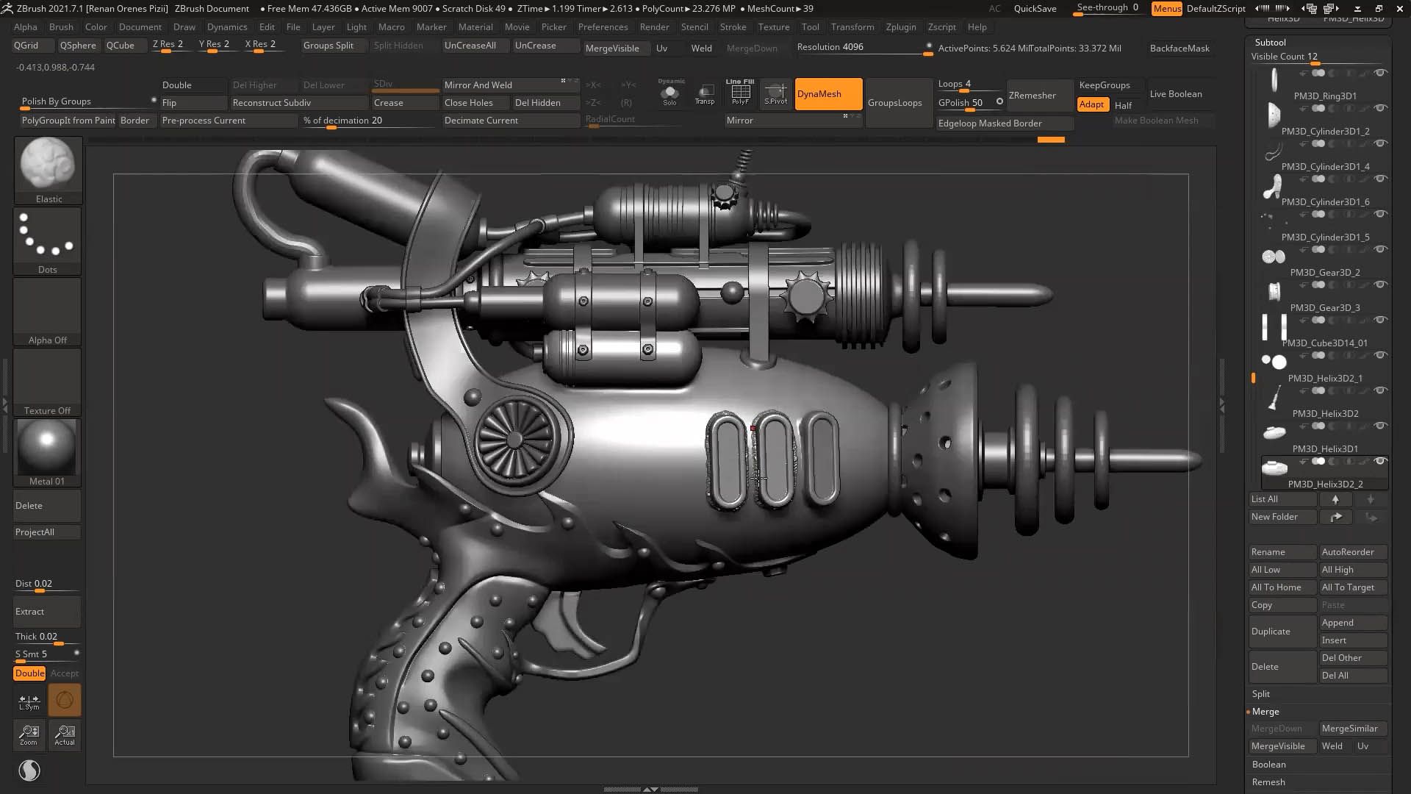1411x794 pixels.
Task: Expand the Split section
Action: point(1261,694)
